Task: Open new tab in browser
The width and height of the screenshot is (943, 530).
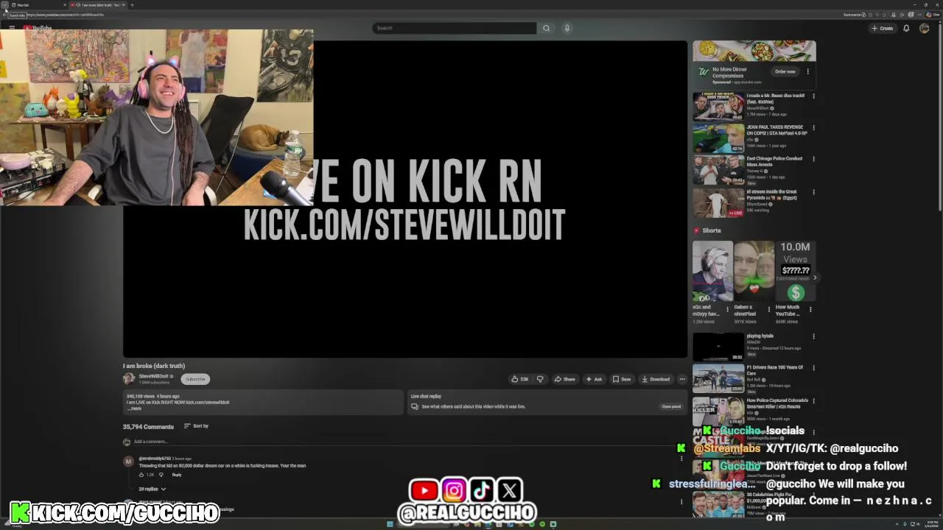Action: pyautogui.click(x=132, y=5)
